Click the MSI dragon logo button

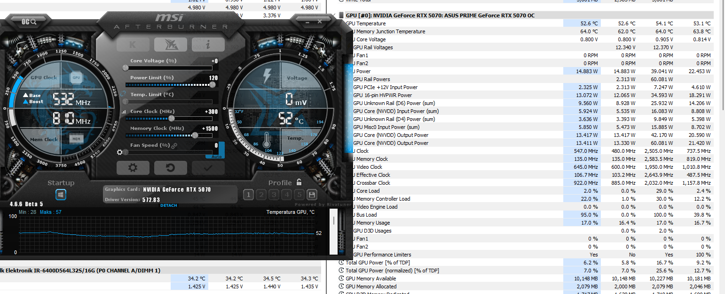(x=170, y=45)
